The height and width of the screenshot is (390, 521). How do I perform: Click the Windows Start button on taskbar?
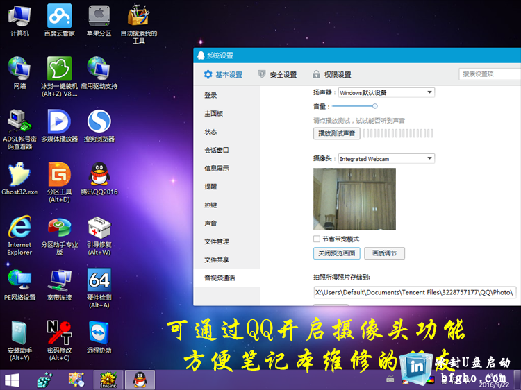point(12,380)
